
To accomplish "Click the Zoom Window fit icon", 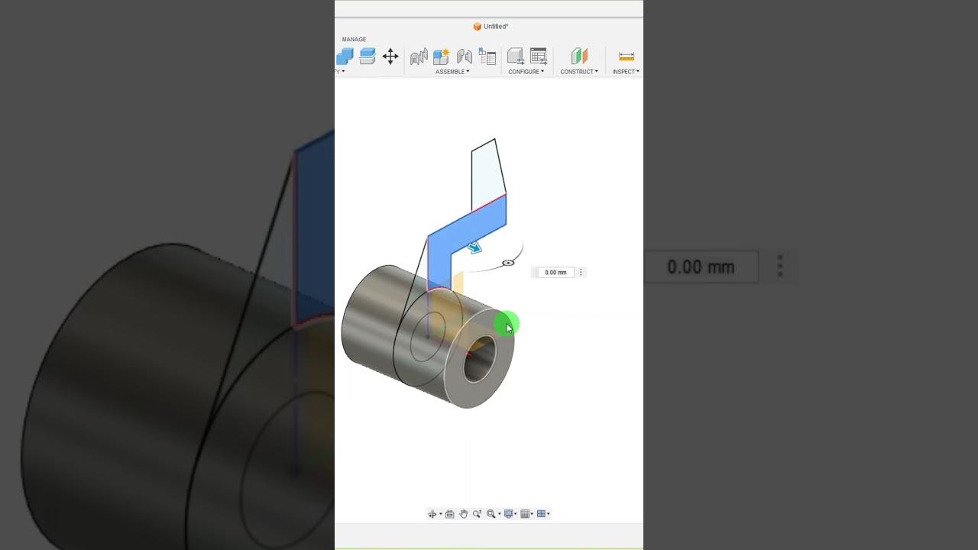I will click(x=491, y=514).
